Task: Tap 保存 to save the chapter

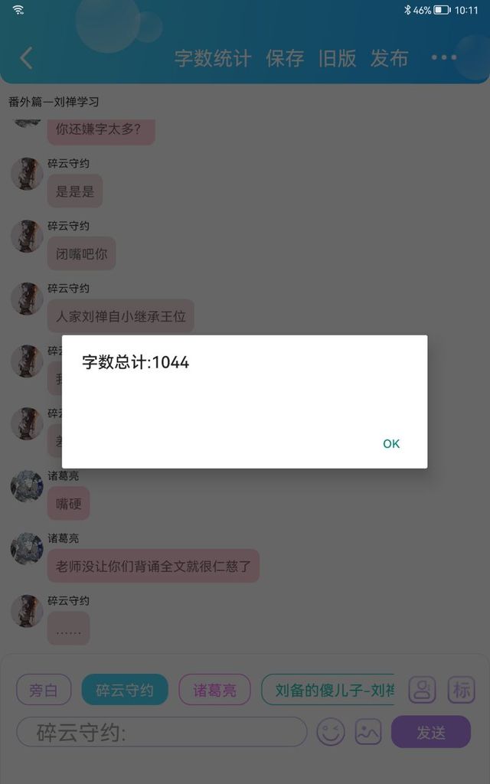Action: pyautogui.click(x=285, y=58)
